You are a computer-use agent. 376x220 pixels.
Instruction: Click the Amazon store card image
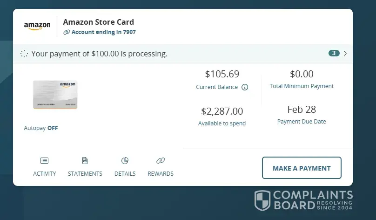55,95
